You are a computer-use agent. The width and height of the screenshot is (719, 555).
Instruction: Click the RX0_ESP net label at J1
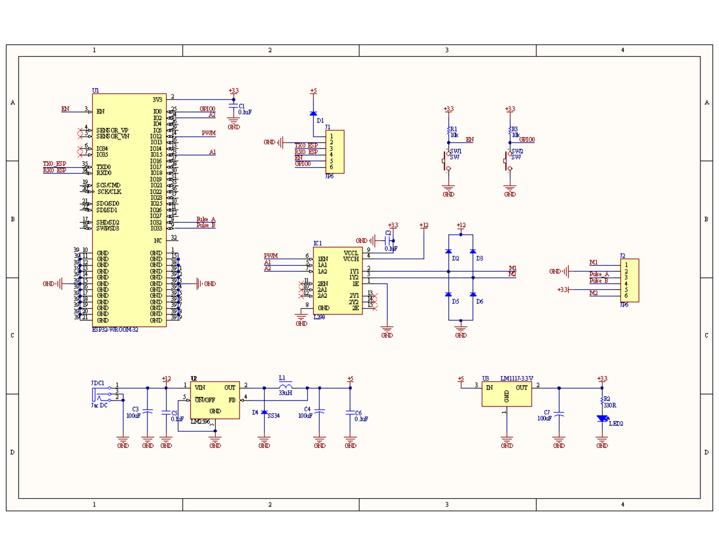pos(306,152)
